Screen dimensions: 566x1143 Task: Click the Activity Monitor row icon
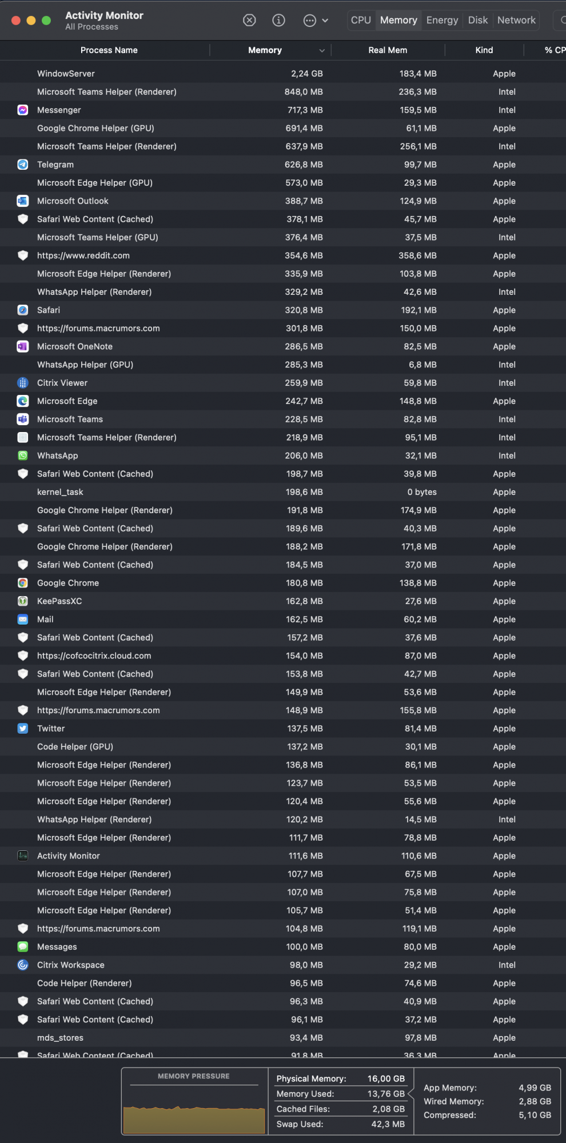(23, 856)
